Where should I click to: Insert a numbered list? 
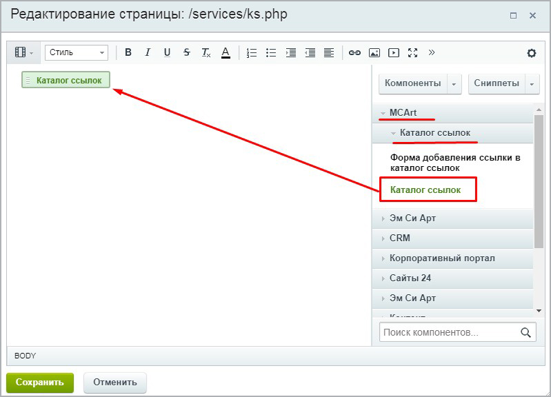[252, 52]
